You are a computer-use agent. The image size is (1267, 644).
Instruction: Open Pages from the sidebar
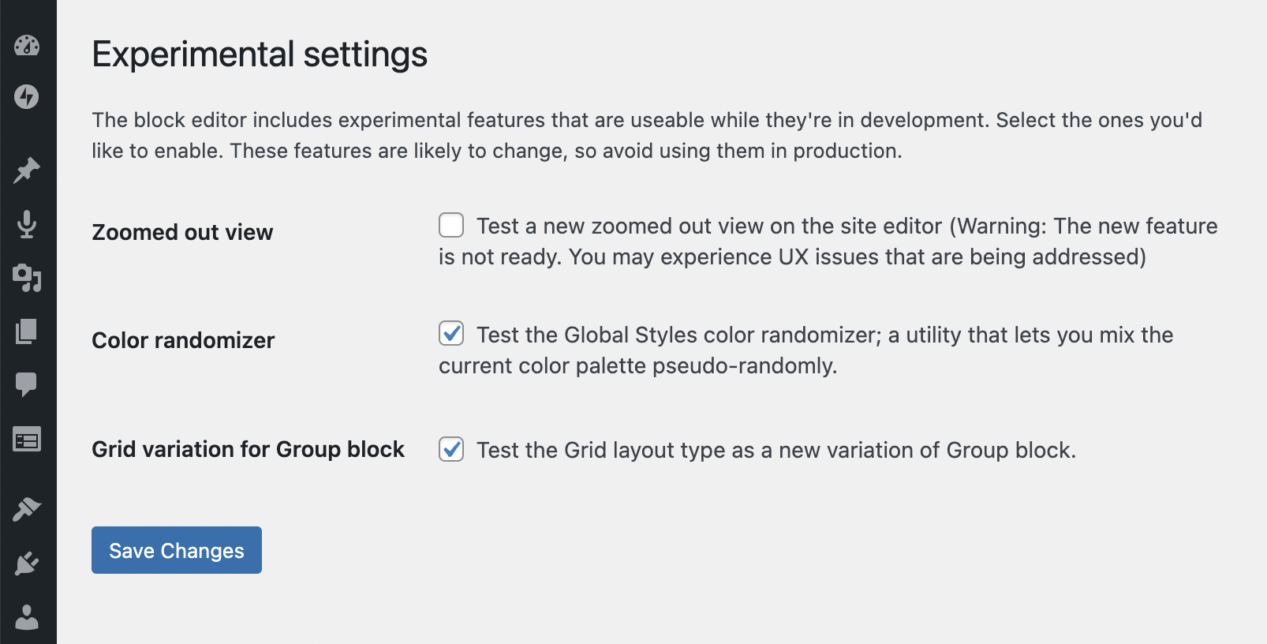pos(27,331)
